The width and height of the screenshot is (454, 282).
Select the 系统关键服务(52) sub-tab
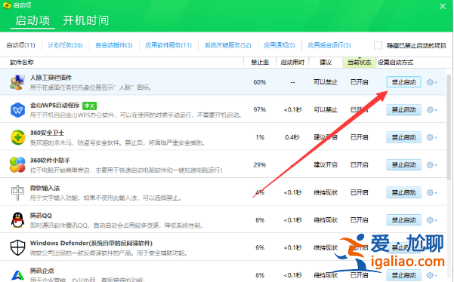point(228,45)
